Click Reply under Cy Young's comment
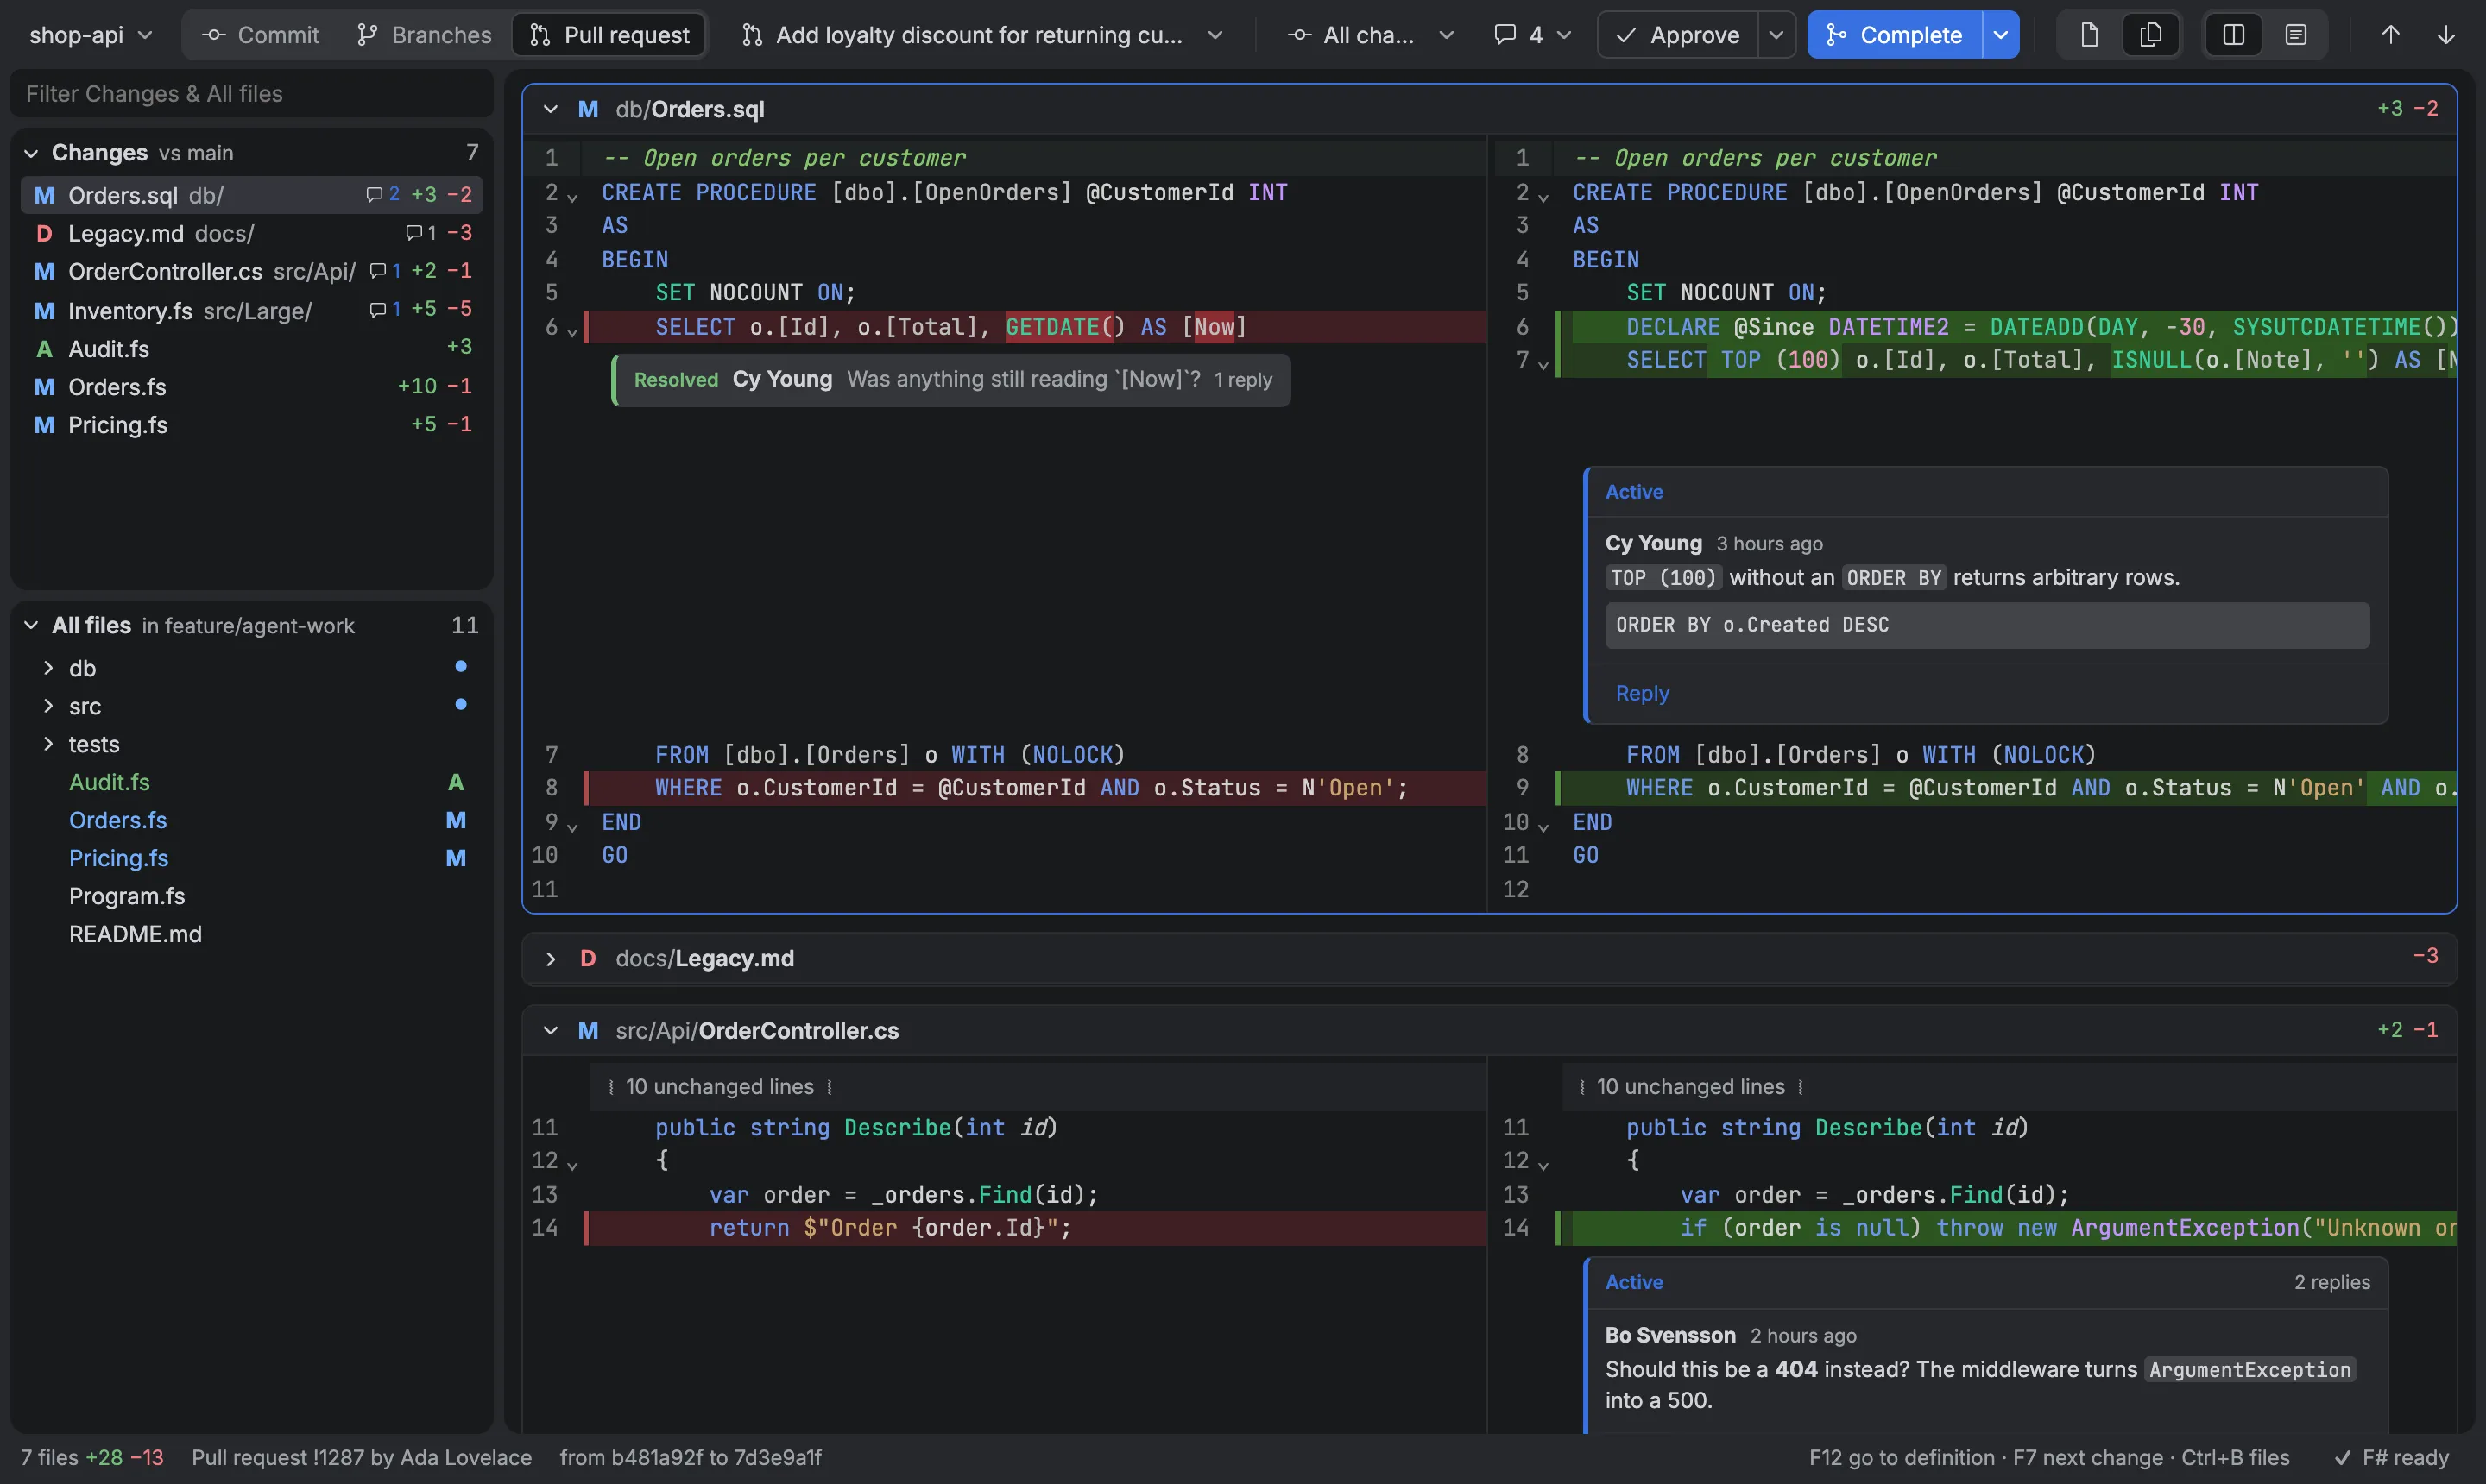The width and height of the screenshot is (2486, 1484). pyautogui.click(x=1642, y=693)
